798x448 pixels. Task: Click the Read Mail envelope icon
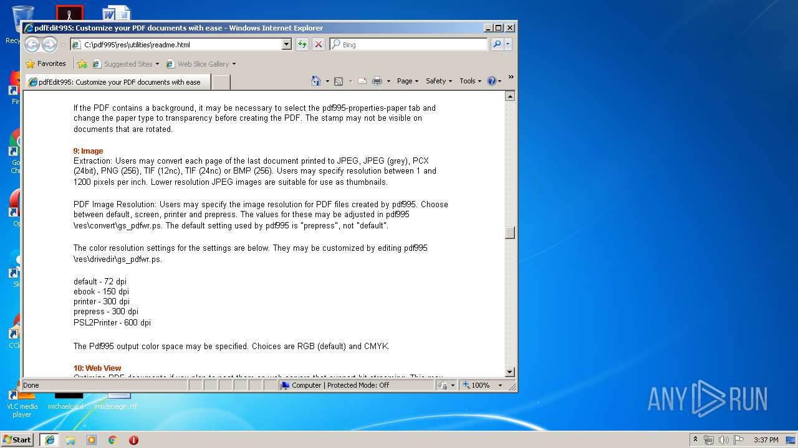pyautogui.click(x=362, y=81)
